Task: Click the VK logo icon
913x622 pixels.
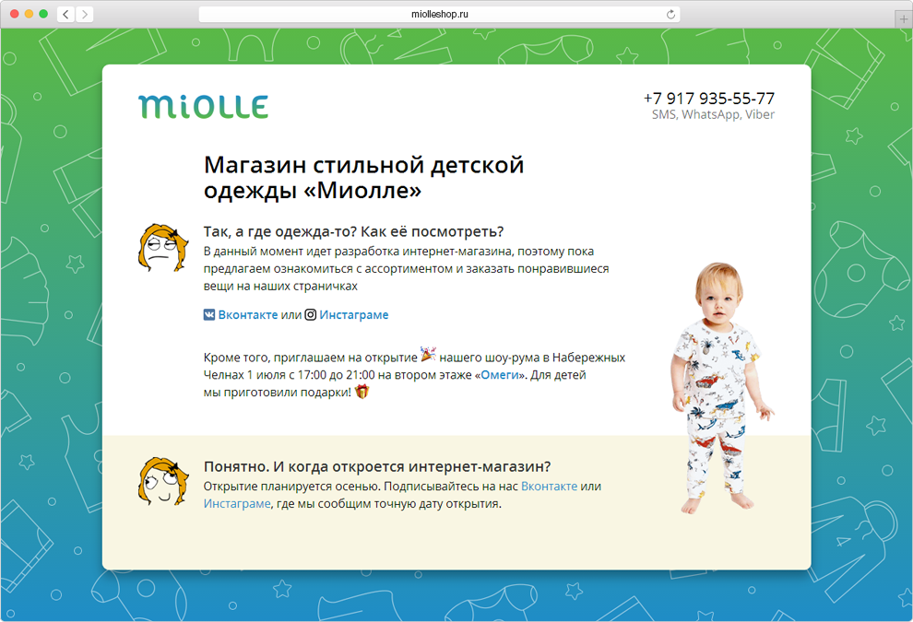Action: (209, 315)
